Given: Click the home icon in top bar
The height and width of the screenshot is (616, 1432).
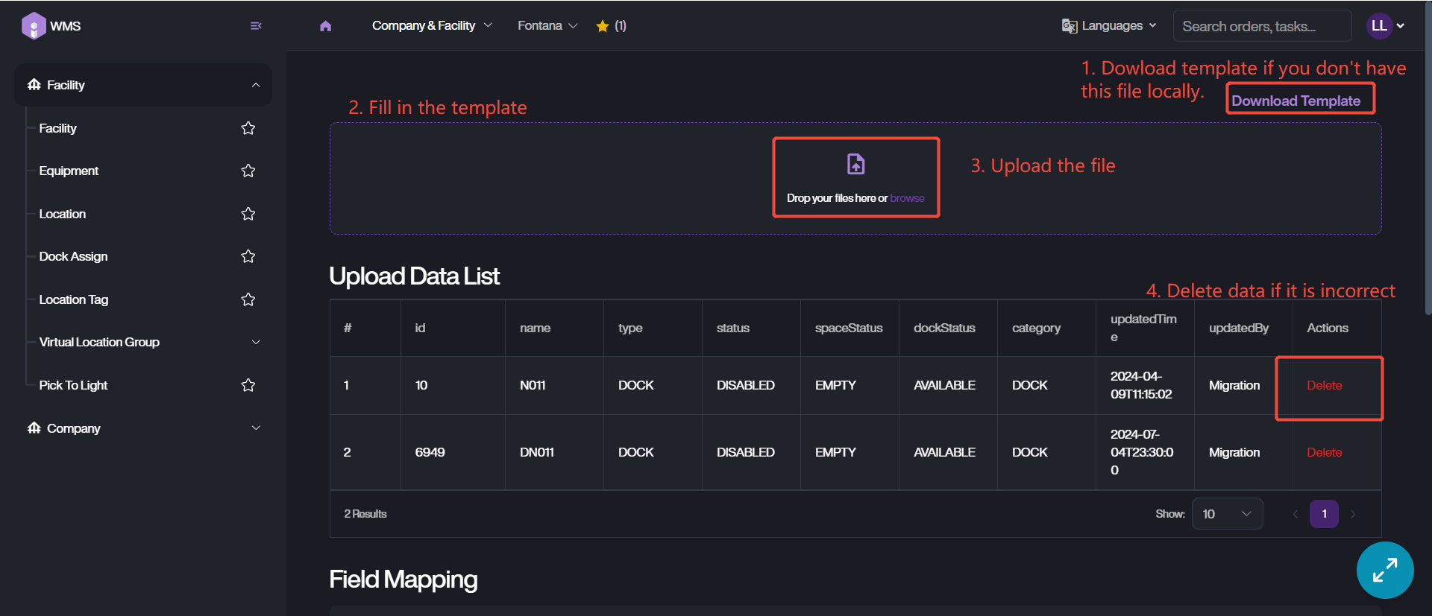Looking at the screenshot, I should pyautogui.click(x=325, y=26).
